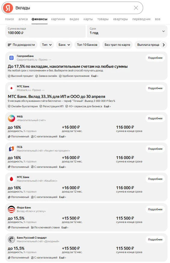Open the three-dots menu next to Gazprombank.ru Промо

click(50, 60)
